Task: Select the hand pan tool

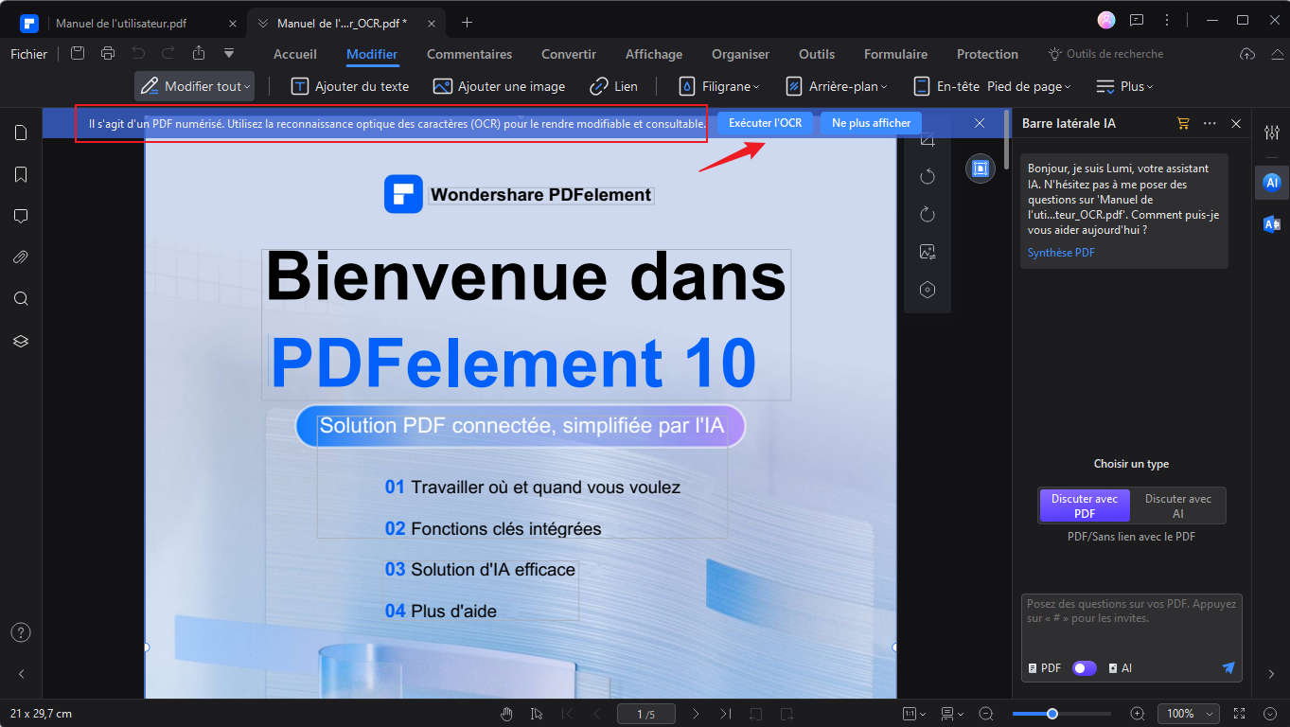Action: tap(507, 714)
